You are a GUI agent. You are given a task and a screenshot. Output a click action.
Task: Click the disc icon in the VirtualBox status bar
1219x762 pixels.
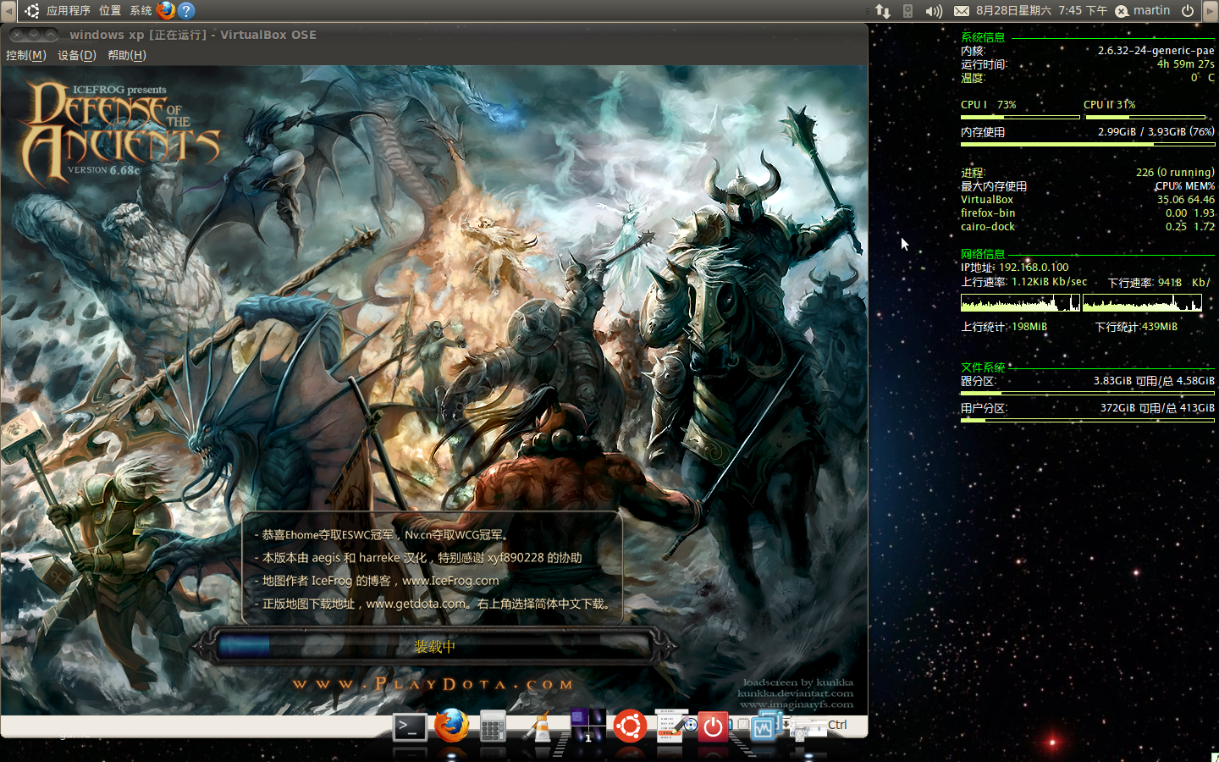tap(692, 725)
